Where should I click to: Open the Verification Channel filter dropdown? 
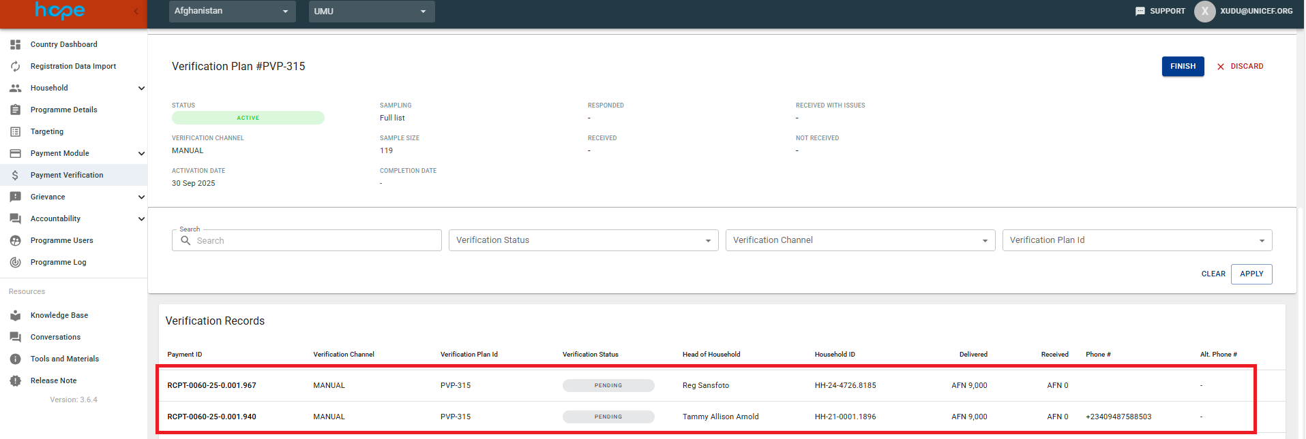coord(860,240)
